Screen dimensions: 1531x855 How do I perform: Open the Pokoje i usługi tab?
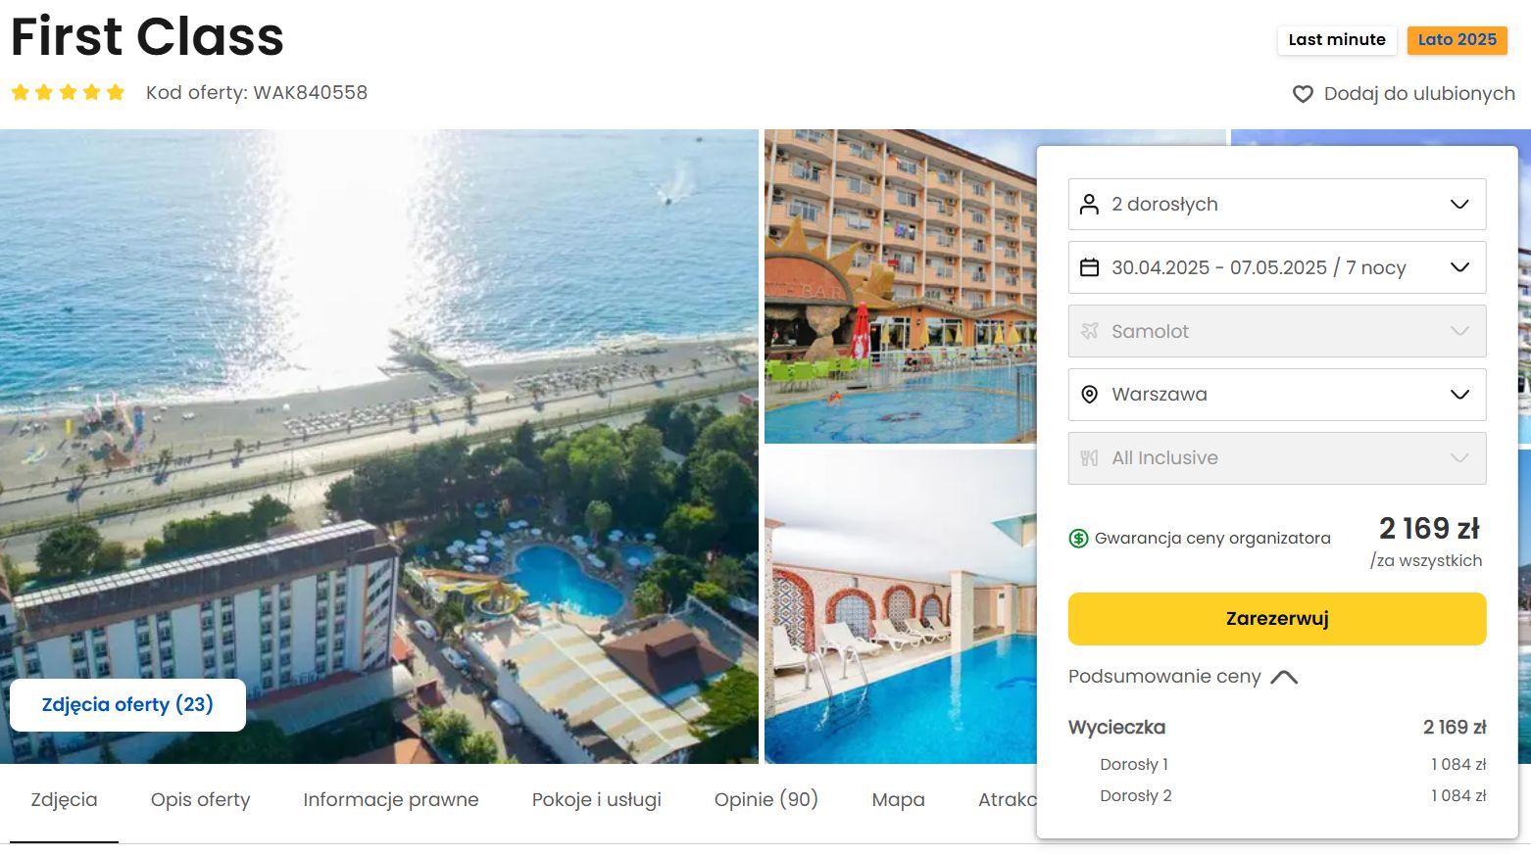pos(596,799)
